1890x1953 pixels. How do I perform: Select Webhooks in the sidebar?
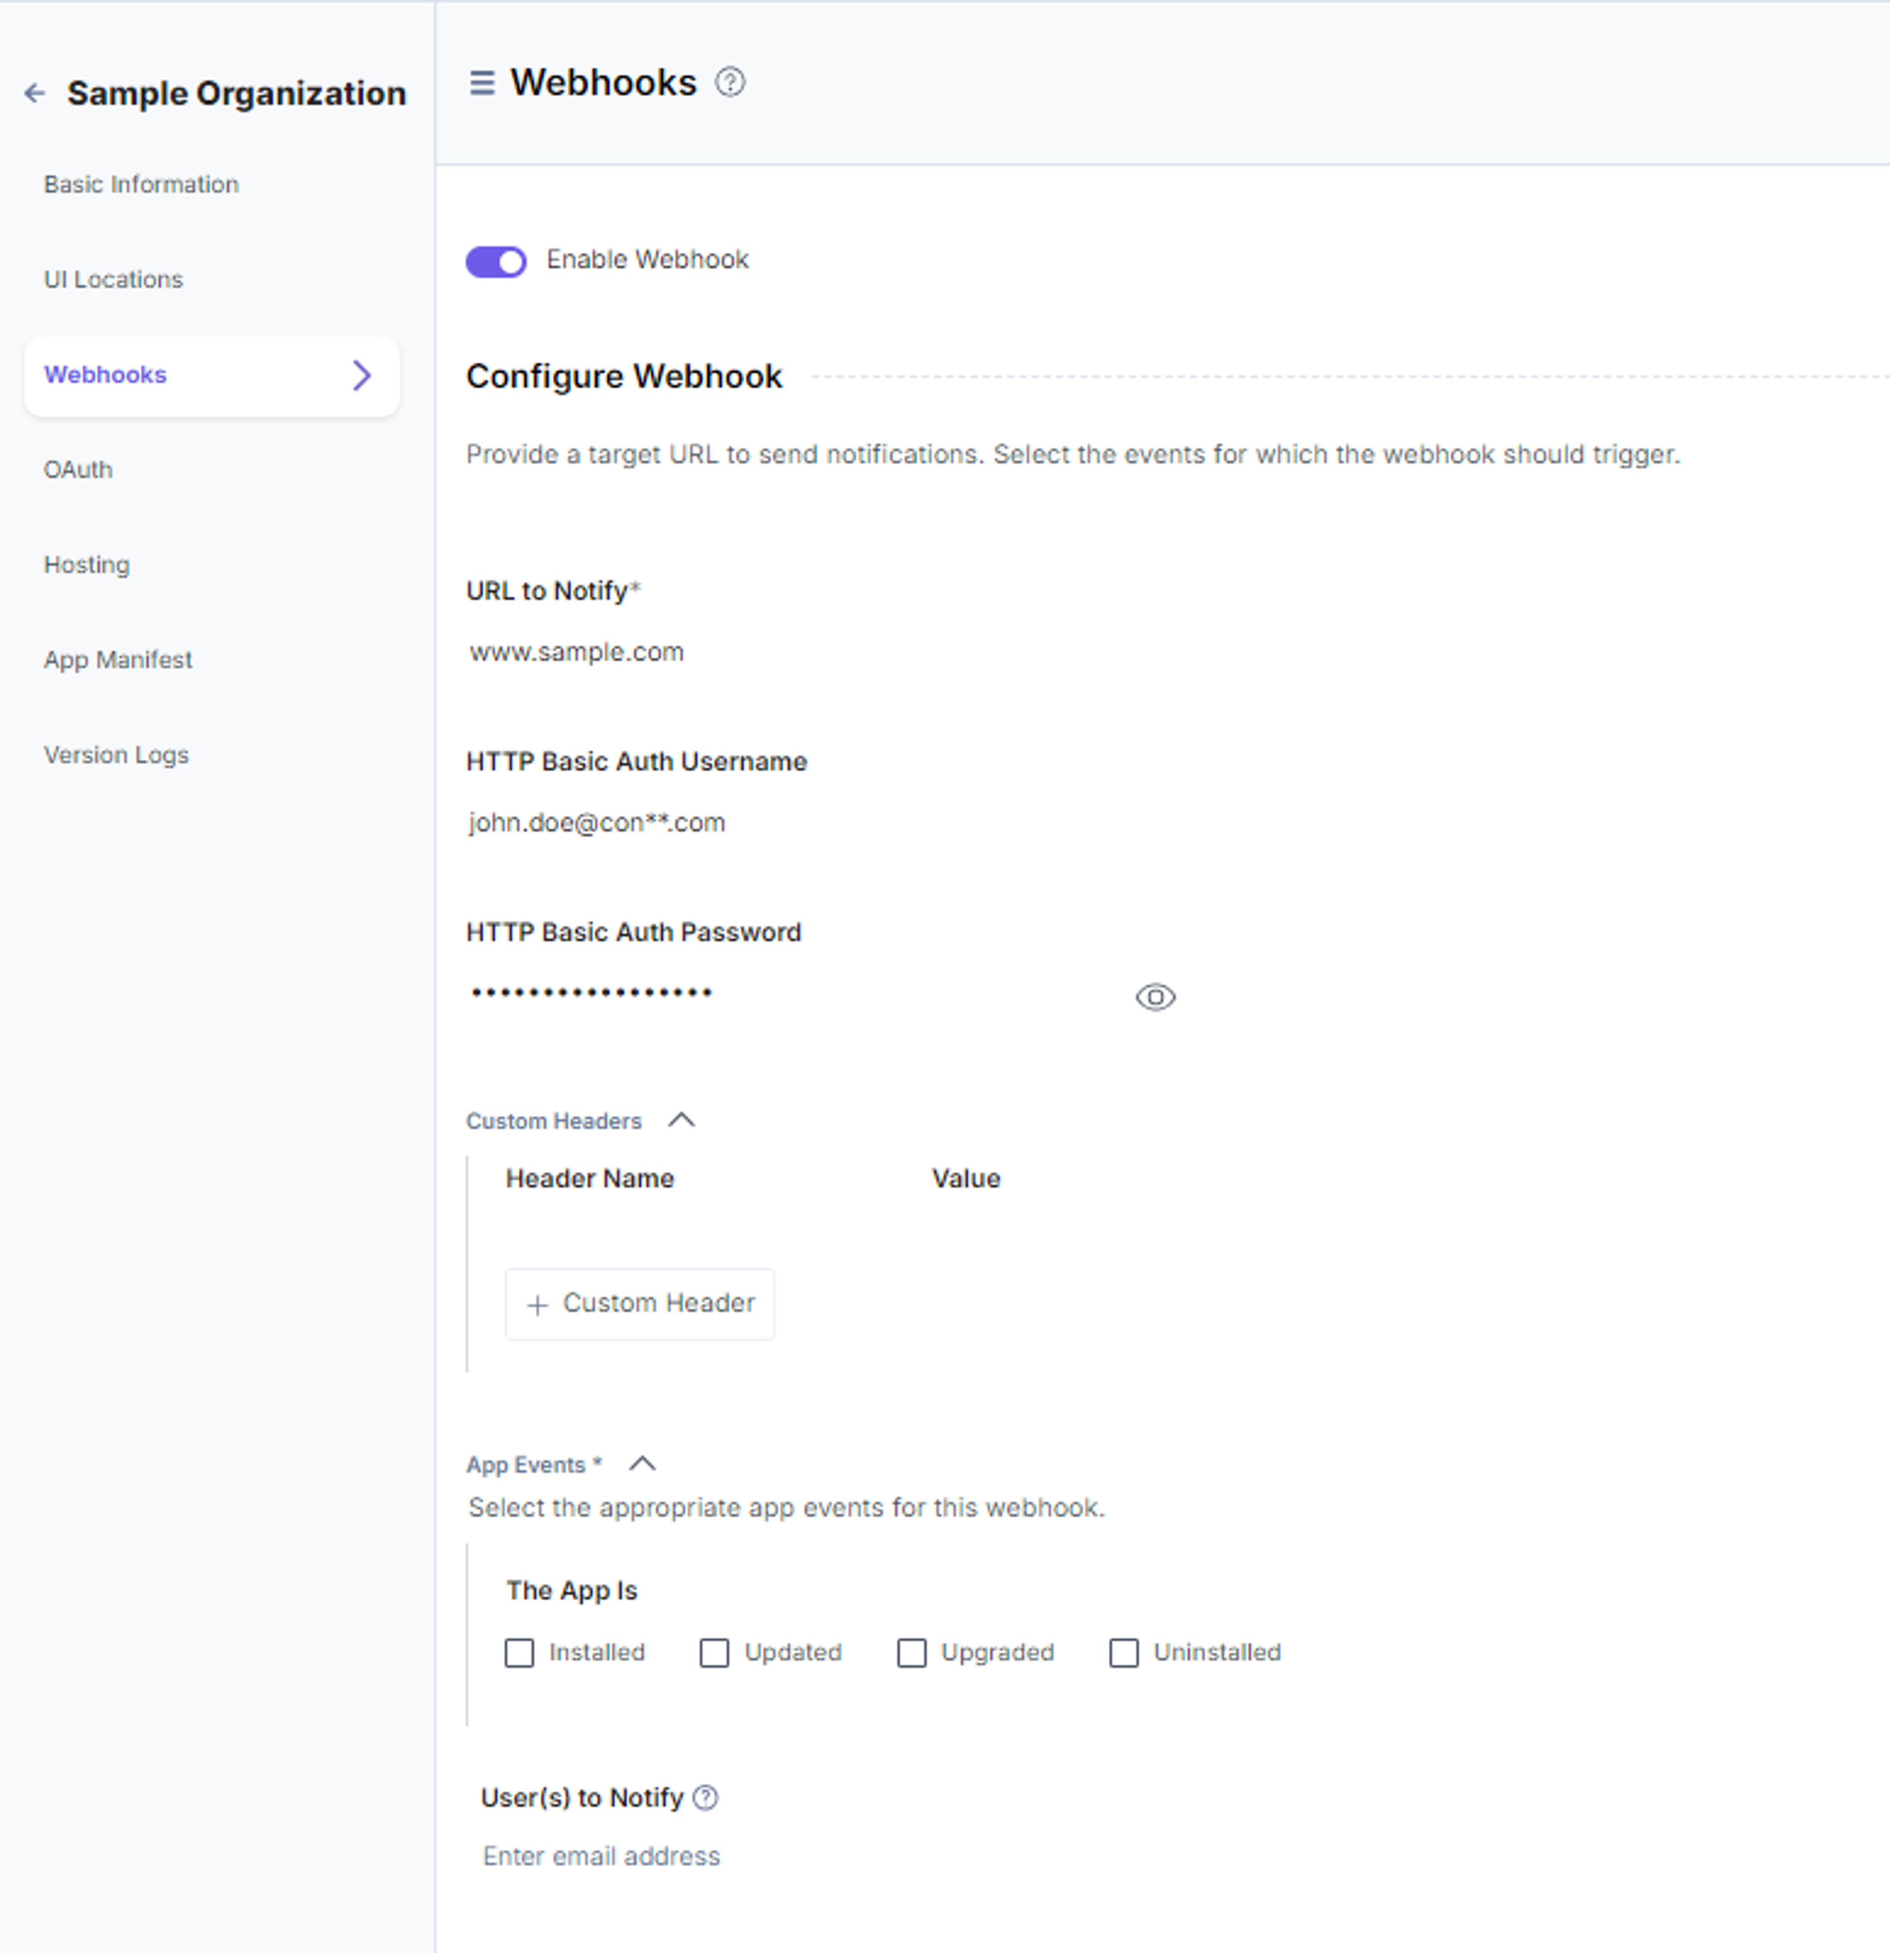pos(211,376)
